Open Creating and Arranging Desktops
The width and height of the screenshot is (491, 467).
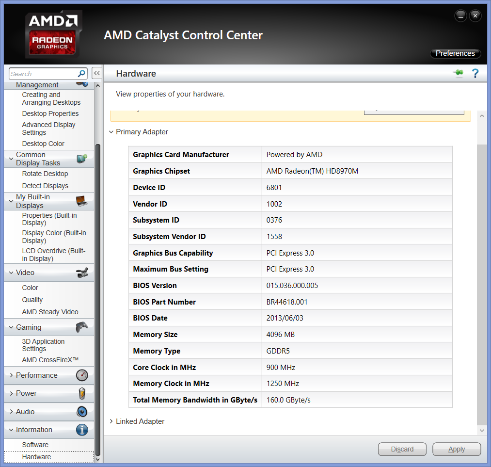pyautogui.click(x=51, y=98)
